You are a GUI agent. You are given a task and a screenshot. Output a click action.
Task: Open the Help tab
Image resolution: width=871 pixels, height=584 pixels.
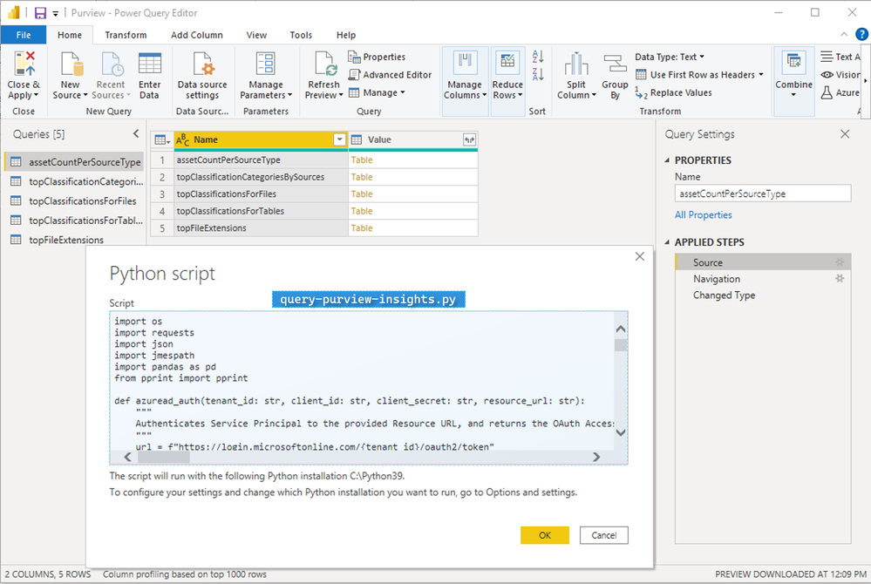pos(345,35)
